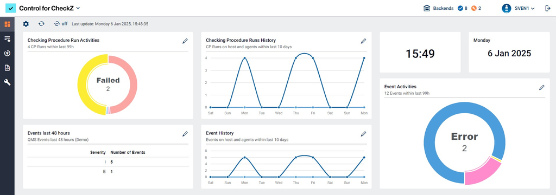The image size is (556, 195).
Task: Click the blue OK backends count 8
Action: (463, 8)
